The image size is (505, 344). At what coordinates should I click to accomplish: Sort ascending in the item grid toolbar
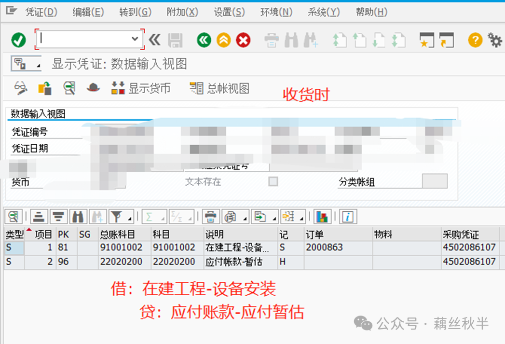(x=39, y=217)
